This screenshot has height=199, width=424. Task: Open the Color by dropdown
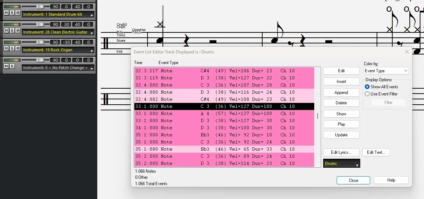pyautogui.click(x=386, y=71)
